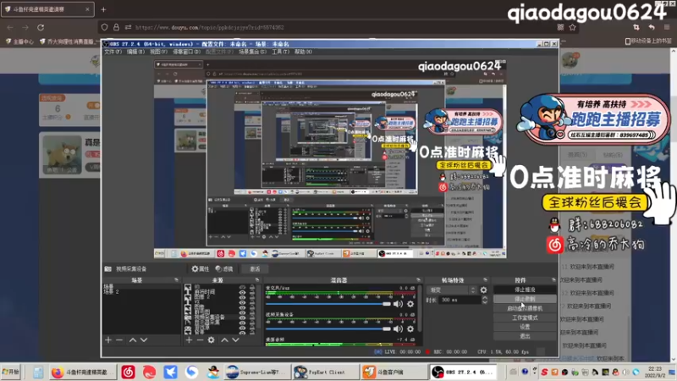Add a new source with the plus icon
The height and width of the screenshot is (381, 677).
[x=189, y=340]
